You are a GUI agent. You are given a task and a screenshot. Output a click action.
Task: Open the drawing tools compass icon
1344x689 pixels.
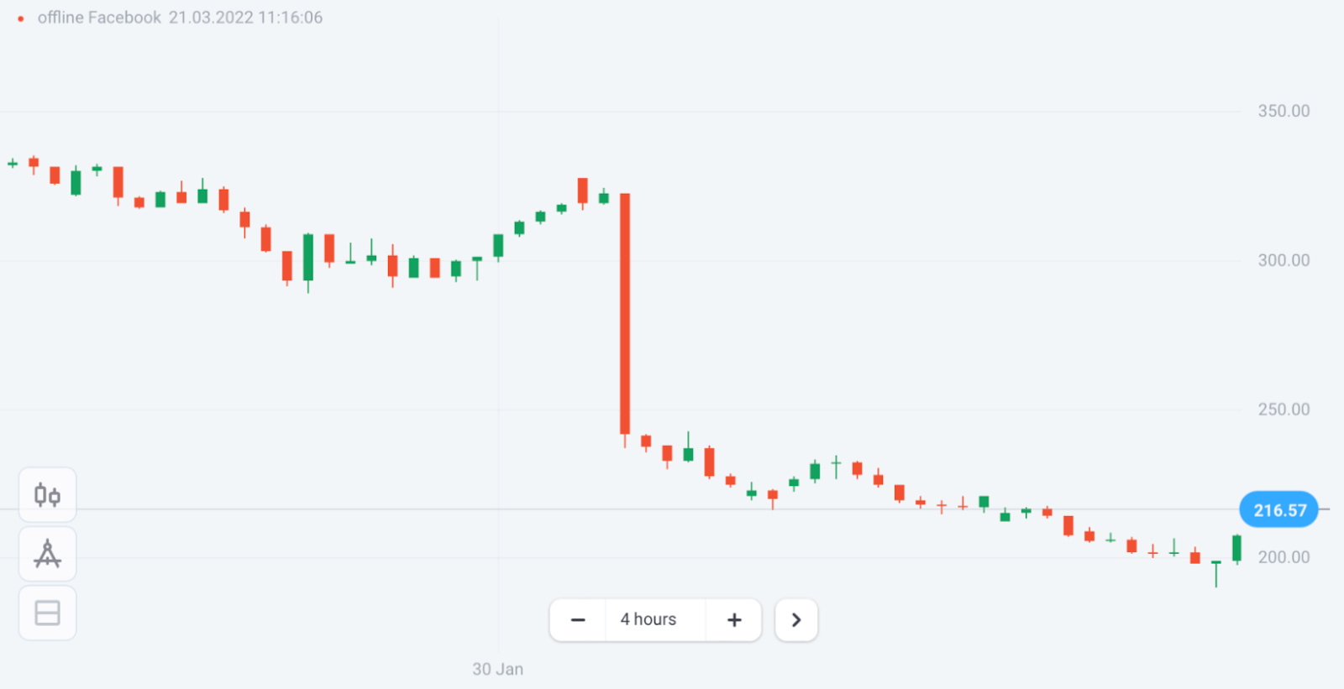pos(47,554)
